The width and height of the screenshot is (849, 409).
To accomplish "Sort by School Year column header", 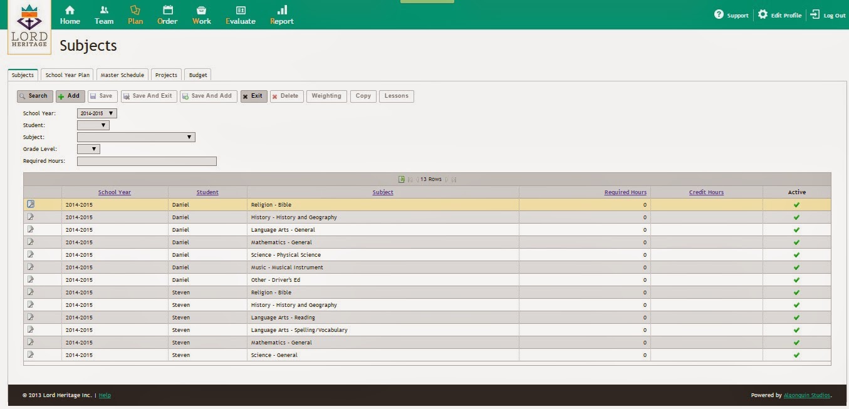I will coord(115,192).
